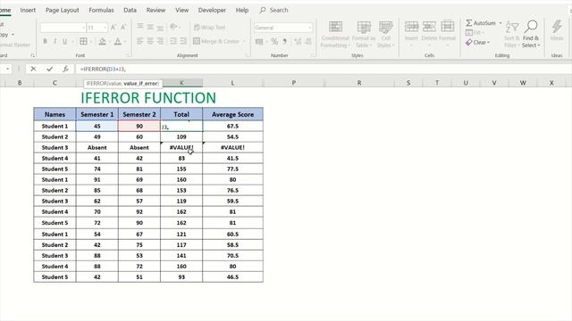Open Sort & Filter menu
Image resolution: width=572 pixels, height=321 pixels.
click(511, 34)
